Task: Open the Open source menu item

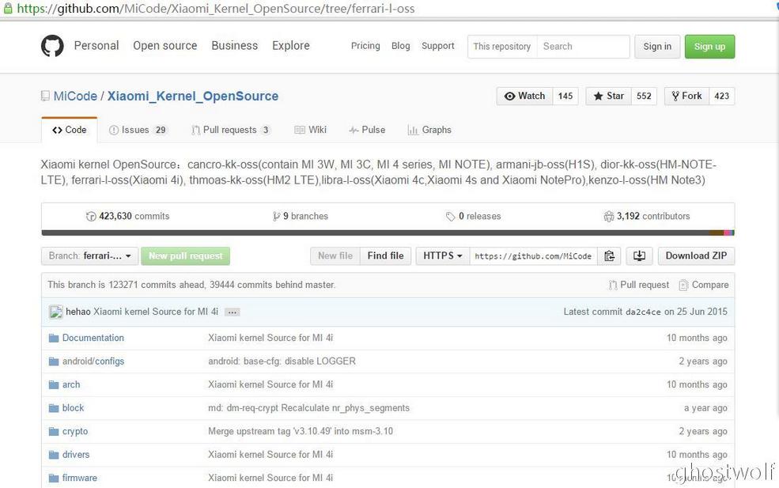Action: click(165, 46)
